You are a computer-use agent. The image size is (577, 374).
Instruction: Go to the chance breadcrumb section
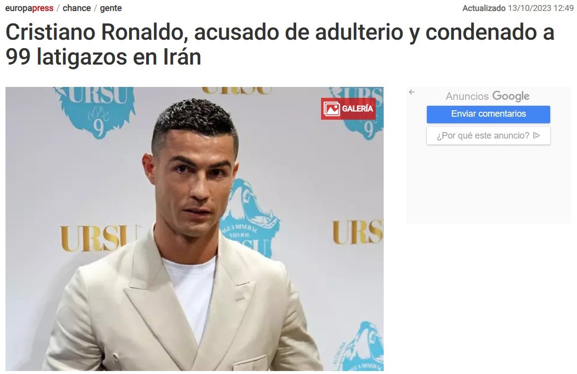coord(77,8)
